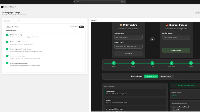Switch to the Theme tab
Image resolution: width=200 pixels, height=112 pixels.
pyautogui.click(x=19, y=21)
